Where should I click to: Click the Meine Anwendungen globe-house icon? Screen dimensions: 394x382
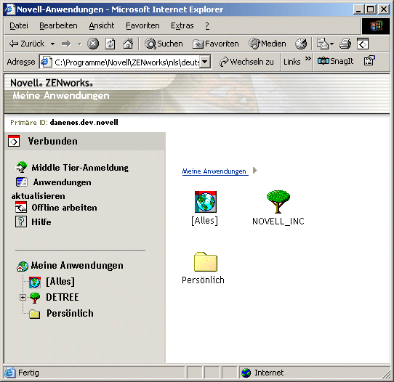[23, 266]
